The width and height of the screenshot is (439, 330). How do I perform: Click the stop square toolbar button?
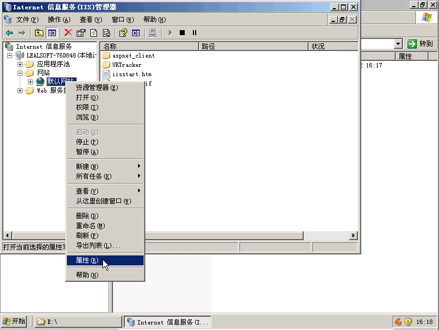coord(183,33)
